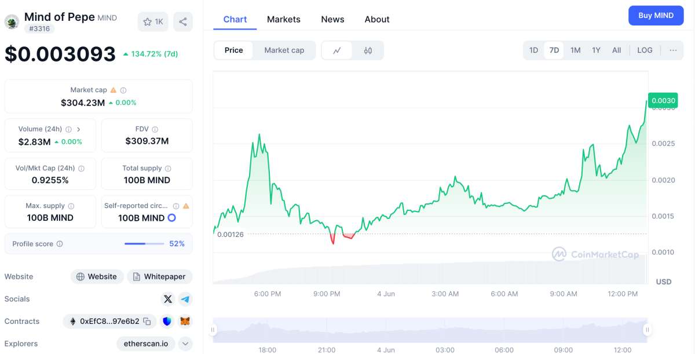Viewport: 695px width, 354px height.
Task: Add MIND to watchlist via star icon
Action: pyautogui.click(x=153, y=22)
